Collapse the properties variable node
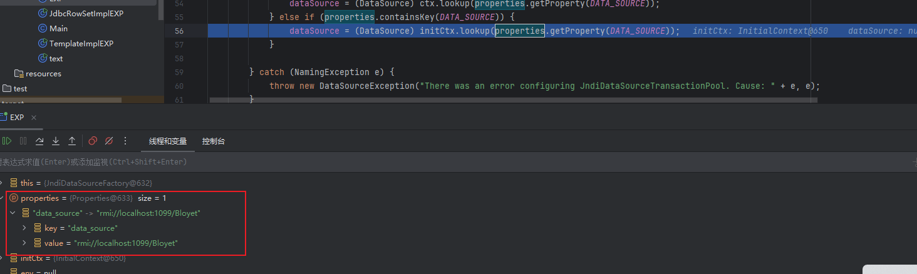Viewport: 917px width, 274px height. coord(2,198)
